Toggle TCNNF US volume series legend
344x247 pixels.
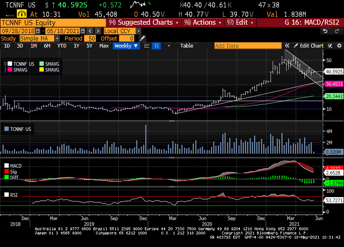(x=18, y=129)
